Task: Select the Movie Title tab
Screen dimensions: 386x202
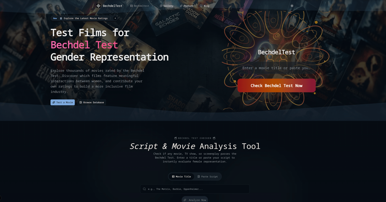Action: coord(181,176)
